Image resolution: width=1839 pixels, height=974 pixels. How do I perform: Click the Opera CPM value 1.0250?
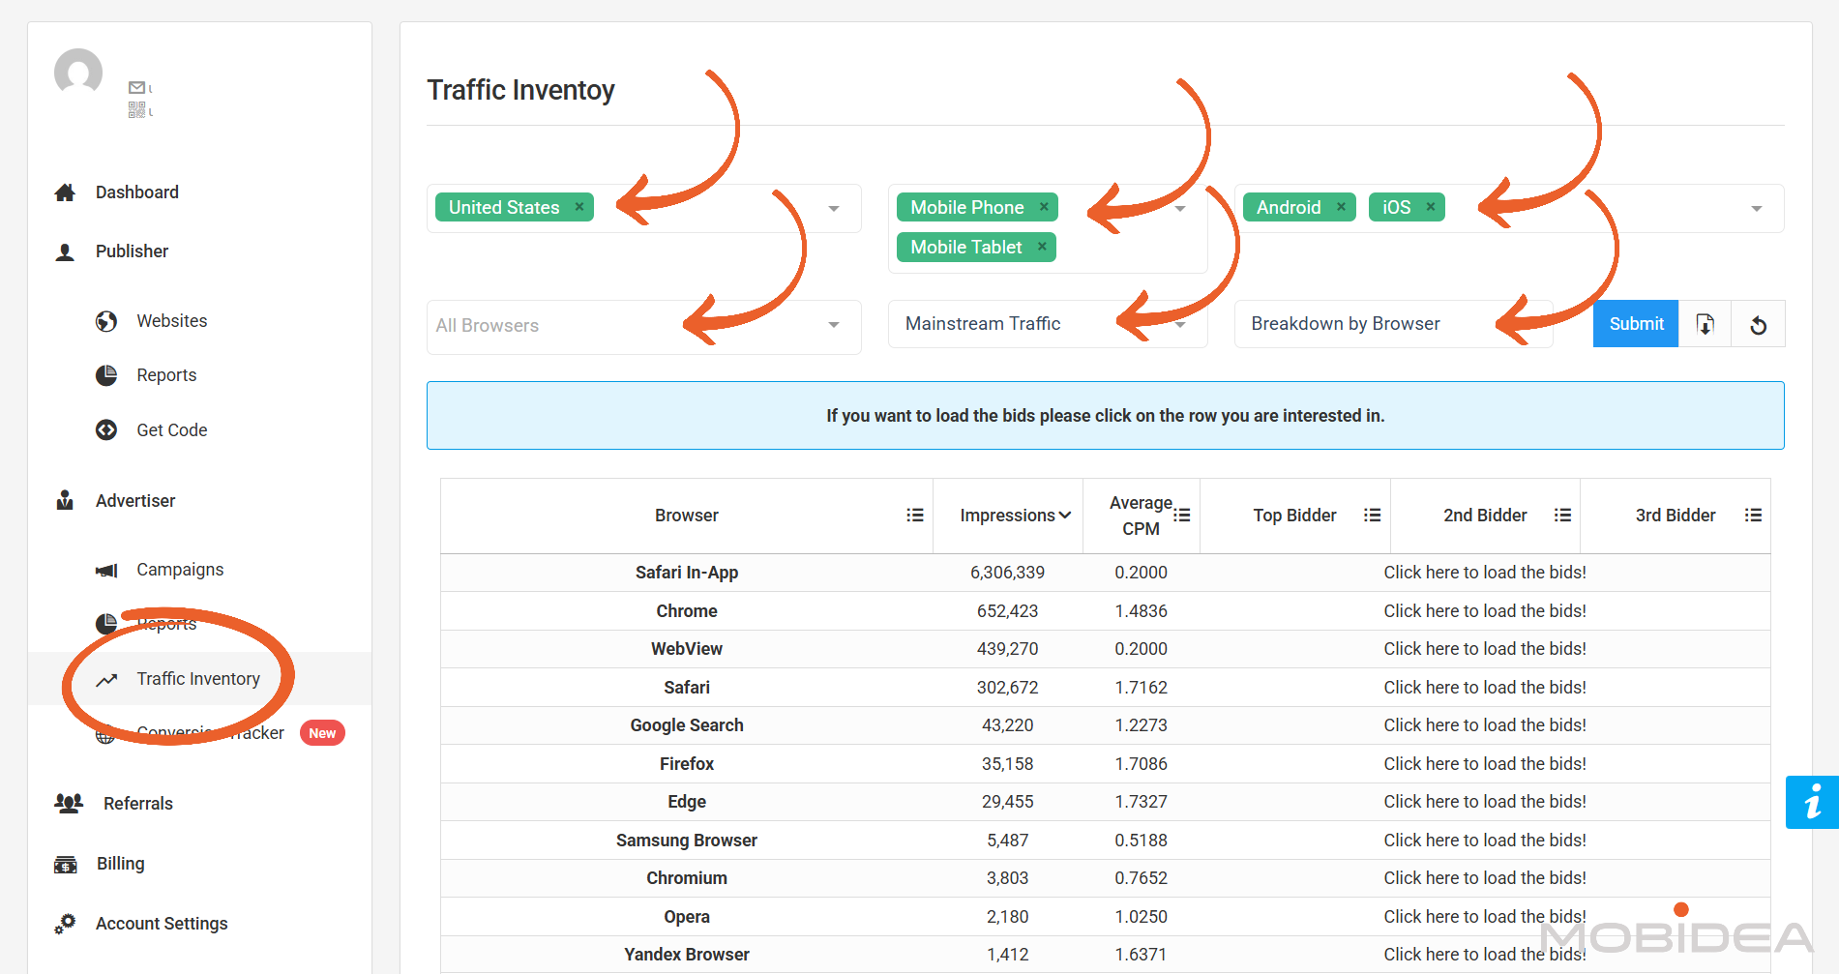[1141, 917]
